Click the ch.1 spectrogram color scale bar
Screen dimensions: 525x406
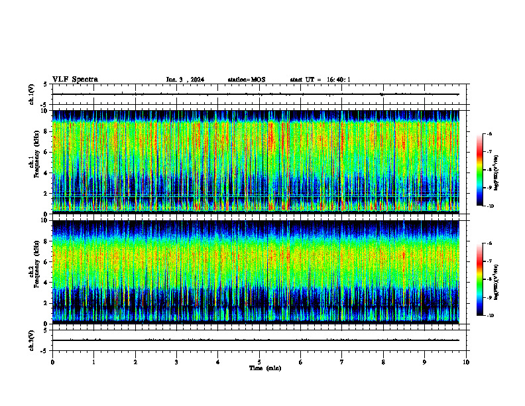[479, 170]
